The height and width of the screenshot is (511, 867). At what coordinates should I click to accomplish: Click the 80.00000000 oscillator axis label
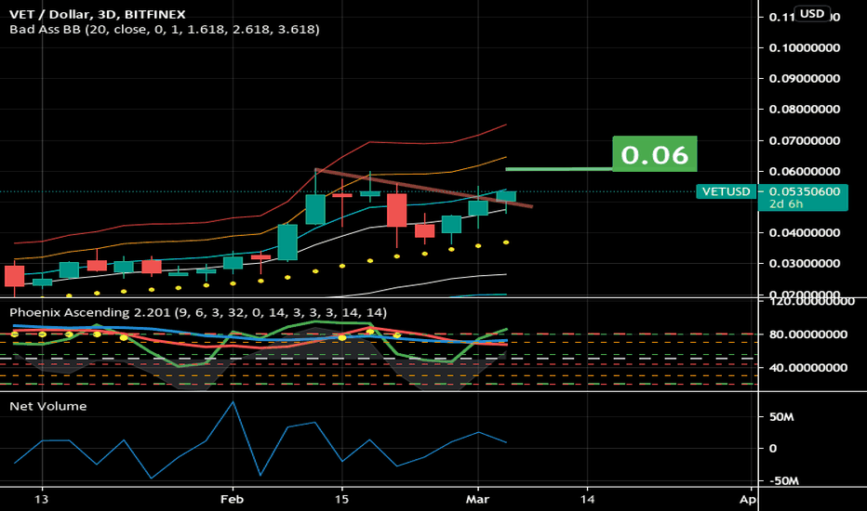pyautogui.click(x=807, y=334)
